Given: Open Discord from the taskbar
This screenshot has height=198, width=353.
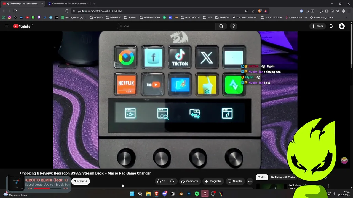Looking at the screenshot, I should pyautogui.click(x=165, y=194).
